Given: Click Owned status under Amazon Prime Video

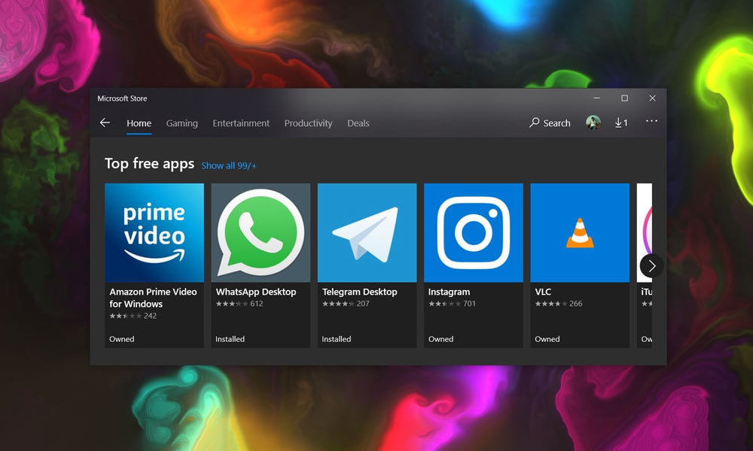Looking at the screenshot, I should 121,339.
